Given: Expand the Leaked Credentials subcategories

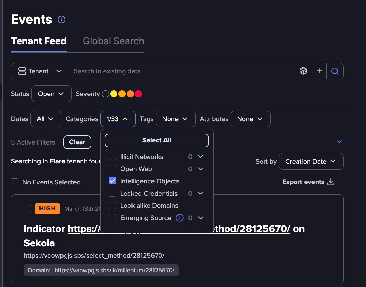Looking at the screenshot, I should click(x=201, y=193).
